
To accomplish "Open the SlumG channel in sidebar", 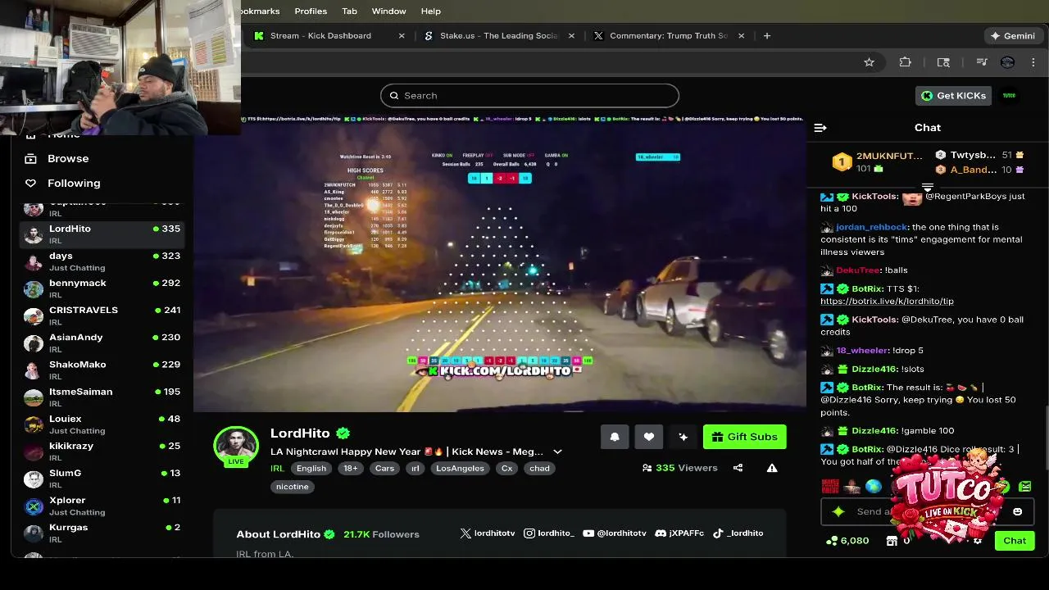I will 102,478.
